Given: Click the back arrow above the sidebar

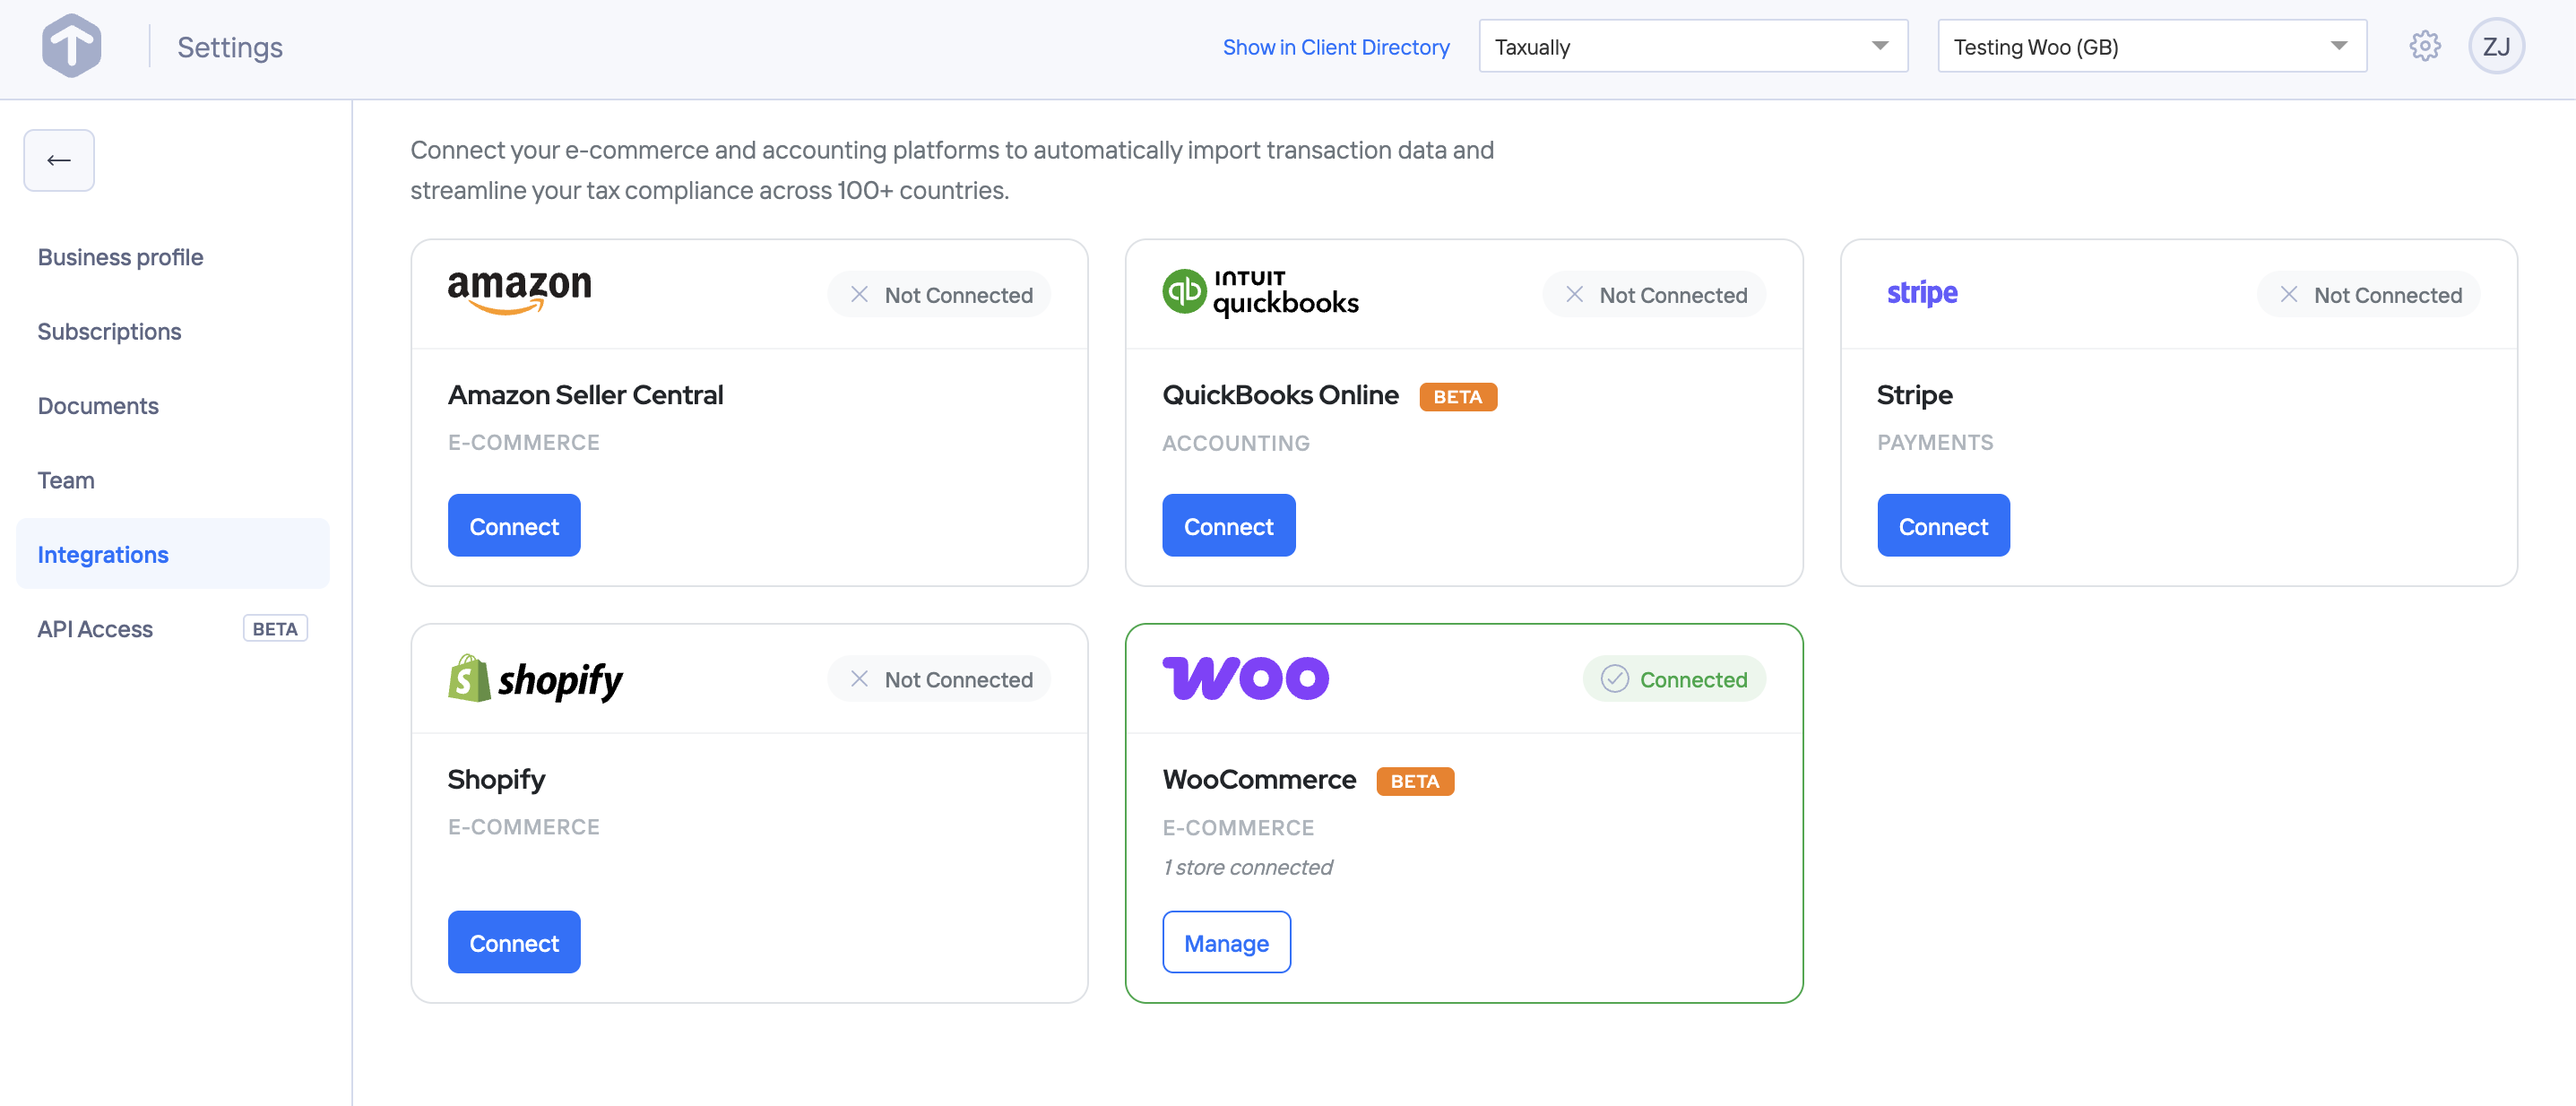Looking at the screenshot, I should [x=58, y=160].
